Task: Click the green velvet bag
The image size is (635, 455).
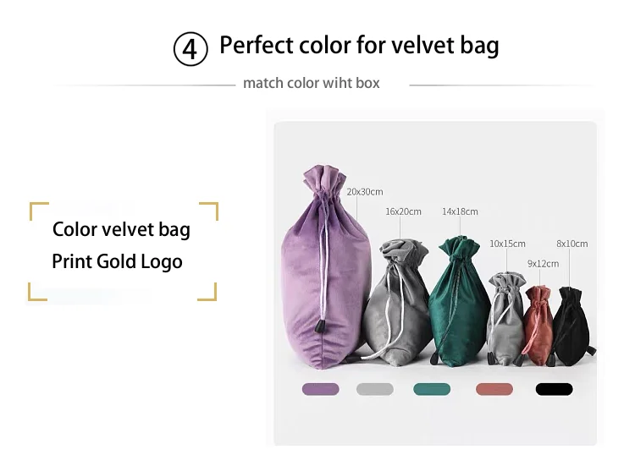Action: point(459,301)
